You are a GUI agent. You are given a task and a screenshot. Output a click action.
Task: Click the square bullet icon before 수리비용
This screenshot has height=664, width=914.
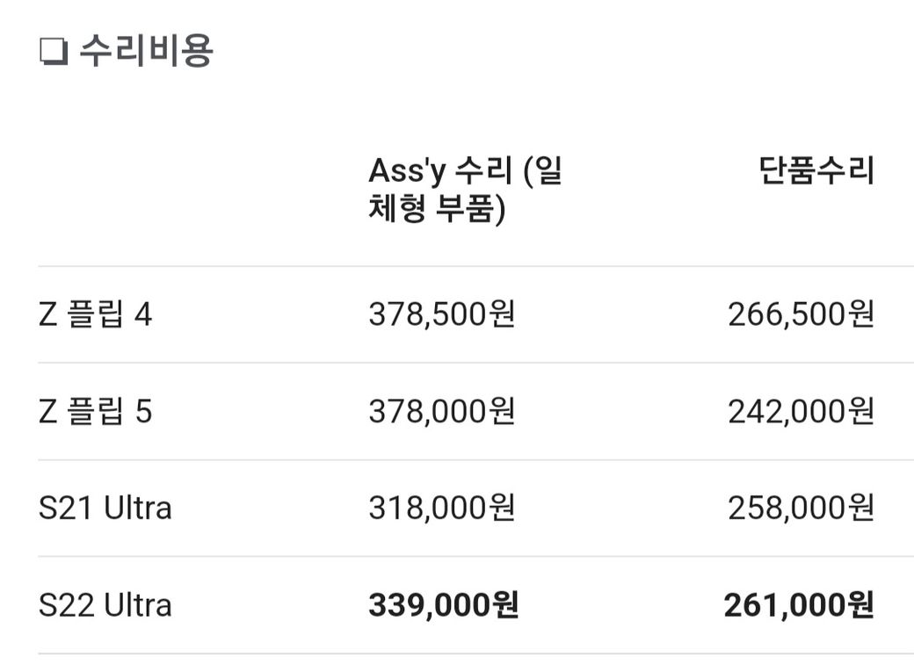[54, 52]
